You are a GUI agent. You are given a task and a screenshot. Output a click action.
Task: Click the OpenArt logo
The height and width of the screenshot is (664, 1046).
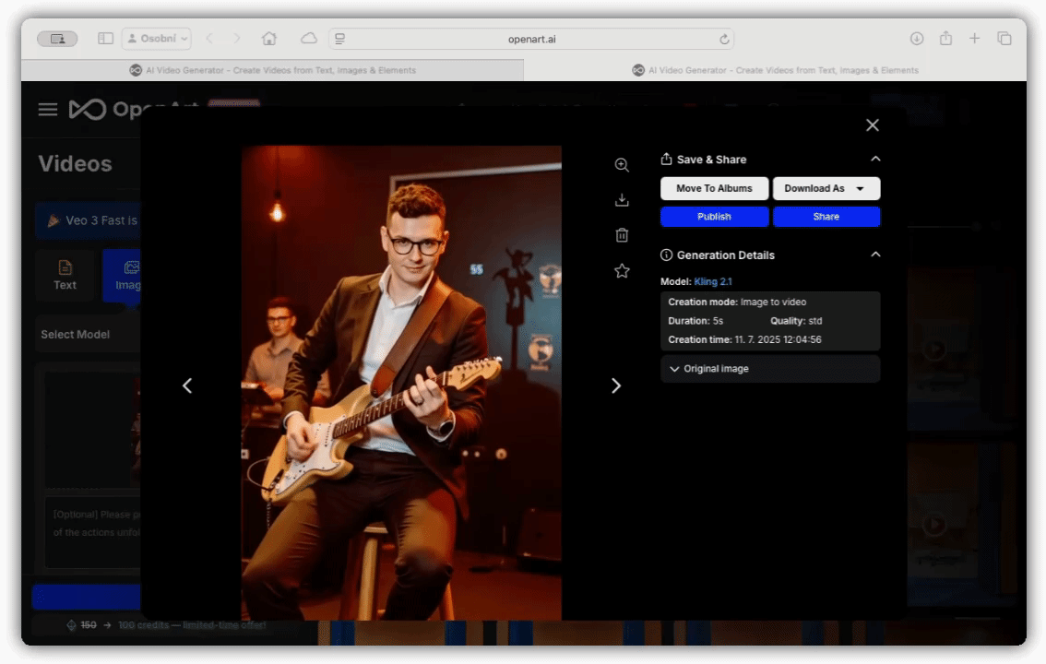[134, 110]
